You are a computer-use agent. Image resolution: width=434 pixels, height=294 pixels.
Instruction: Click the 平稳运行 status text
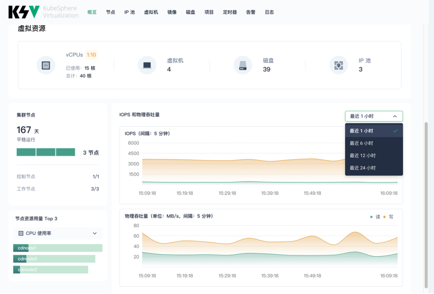(26, 140)
